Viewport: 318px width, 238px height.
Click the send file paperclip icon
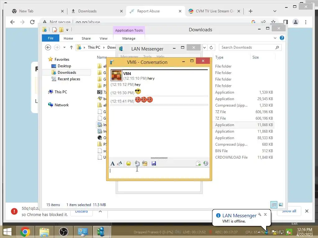point(137,163)
